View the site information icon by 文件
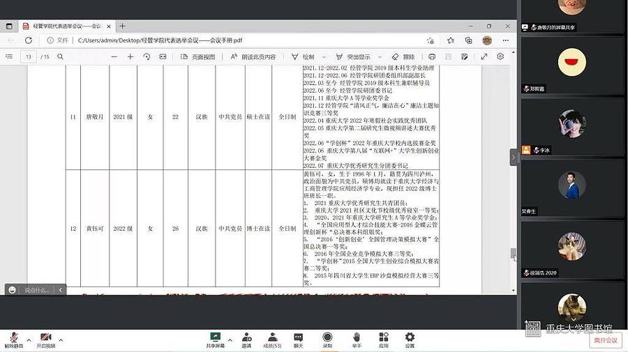This screenshot has height=352, width=628. (50, 40)
